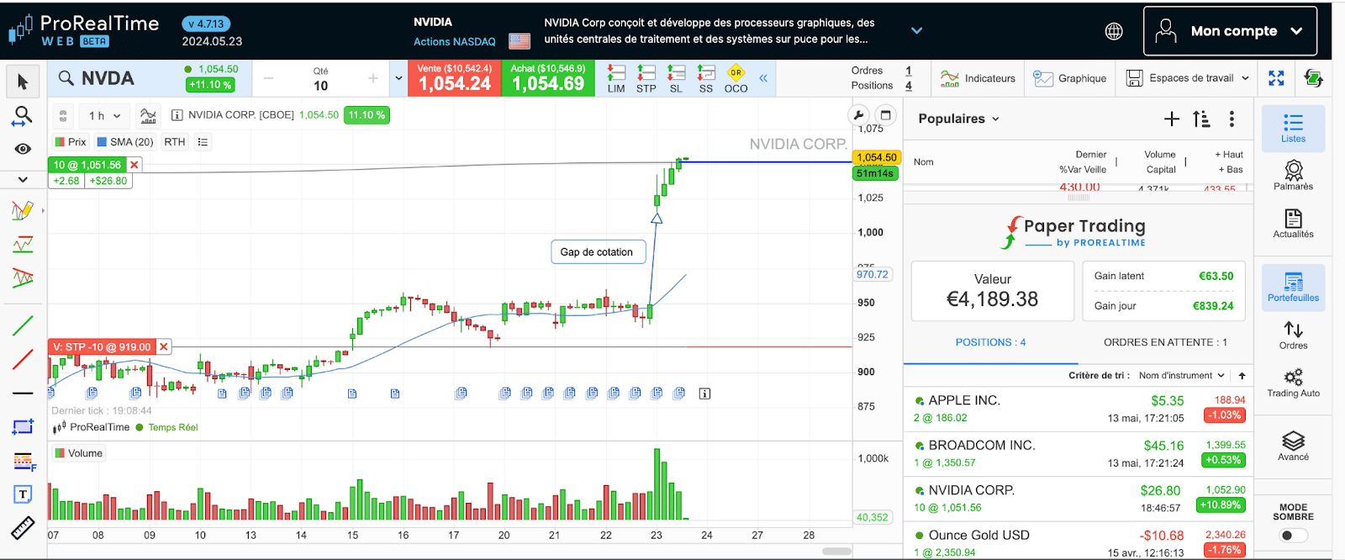Add item with the plus icon
Screen dimensions: 1345x560
[1172, 119]
